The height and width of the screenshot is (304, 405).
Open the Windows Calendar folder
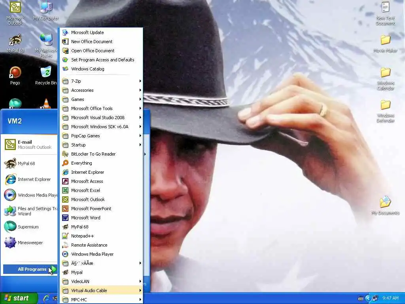(x=385, y=79)
